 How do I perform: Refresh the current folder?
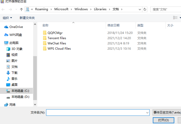[x=145, y=9]
